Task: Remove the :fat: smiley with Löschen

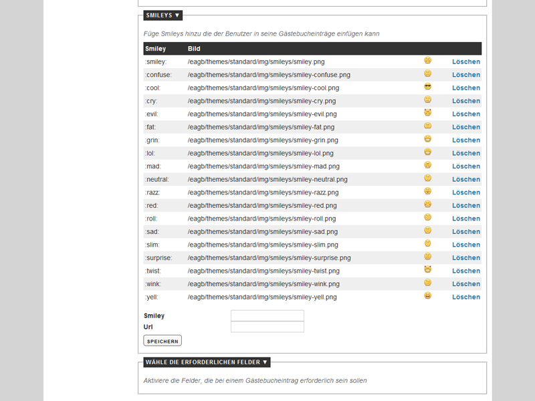Action: point(466,127)
